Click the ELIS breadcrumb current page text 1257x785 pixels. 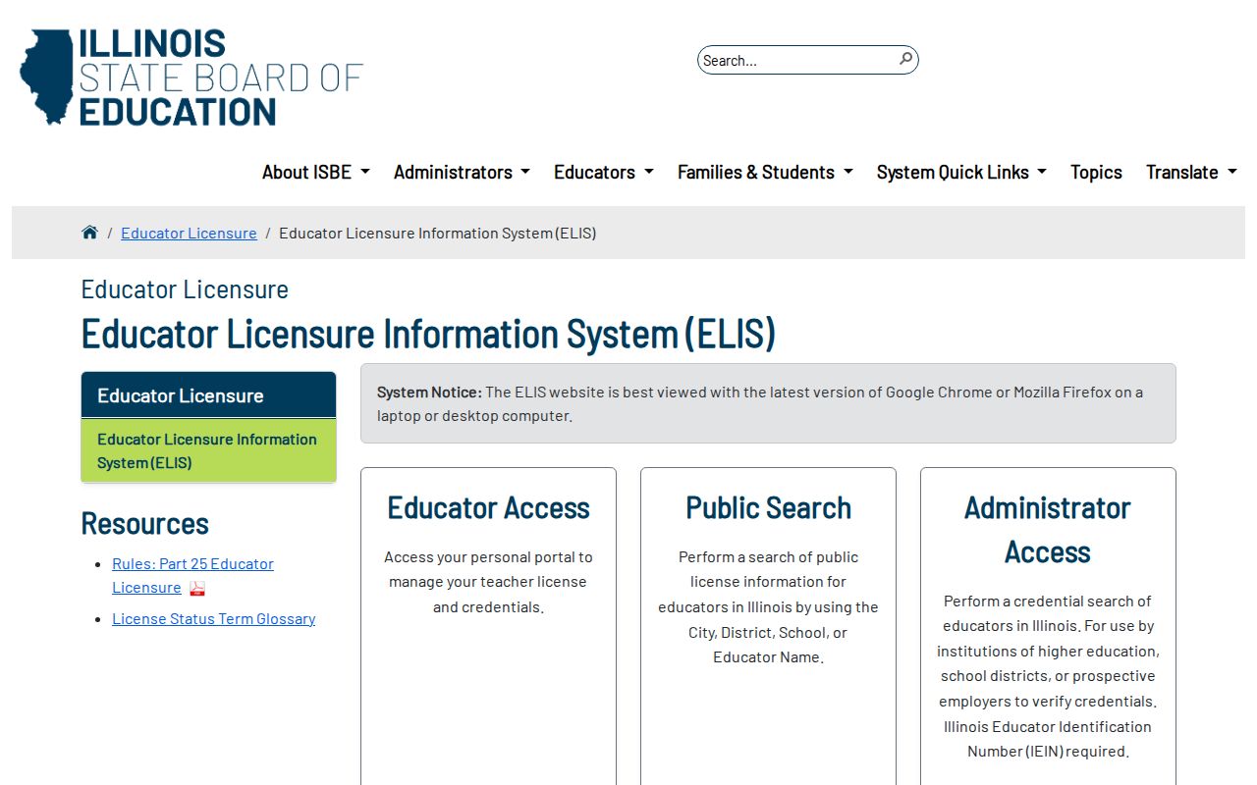pyautogui.click(x=438, y=233)
